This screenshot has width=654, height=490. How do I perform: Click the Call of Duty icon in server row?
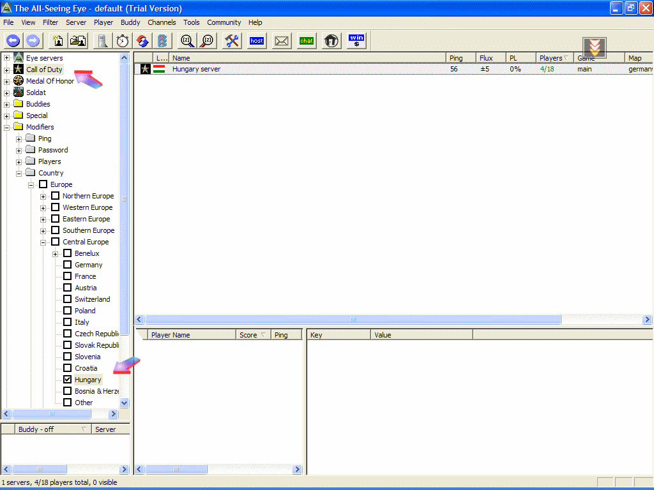point(145,69)
